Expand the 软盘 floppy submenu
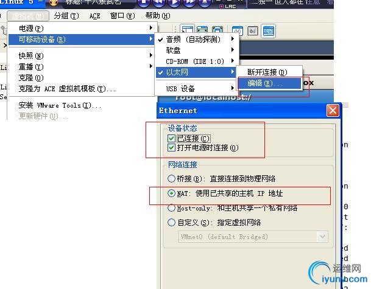Screen dimensions: 371x289 pyautogui.click(x=196, y=50)
